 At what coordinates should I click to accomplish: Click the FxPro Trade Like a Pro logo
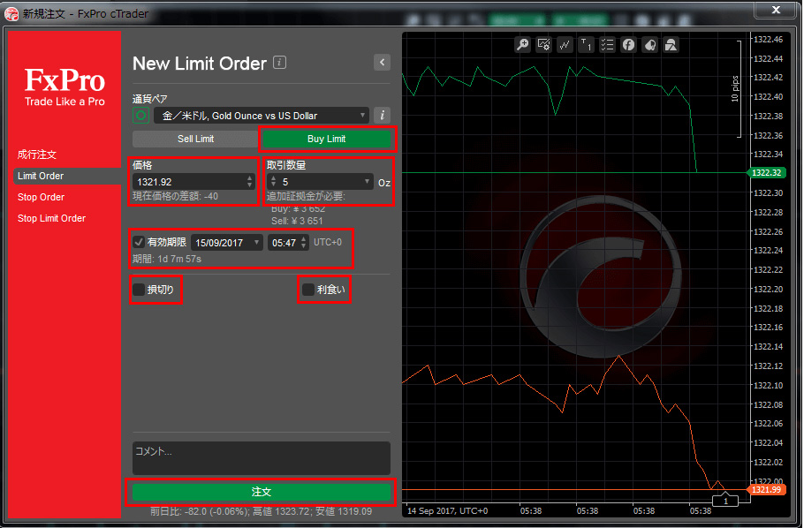pyautogui.click(x=64, y=87)
